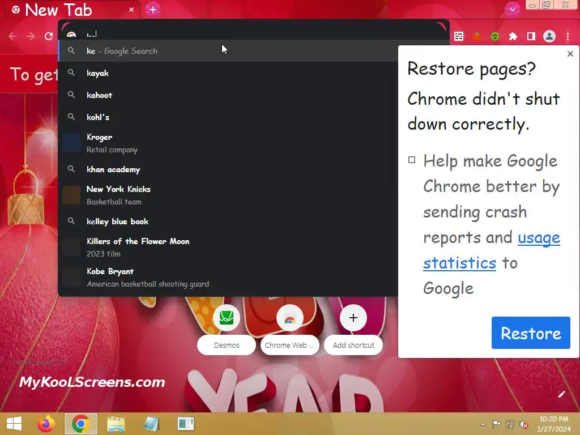This screenshot has width=580, height=435.
Task: Click the New York Knicks thumbnail image
Action: (71, 195)
